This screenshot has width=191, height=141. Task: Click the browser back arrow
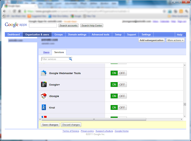click(x=5, y=11)
